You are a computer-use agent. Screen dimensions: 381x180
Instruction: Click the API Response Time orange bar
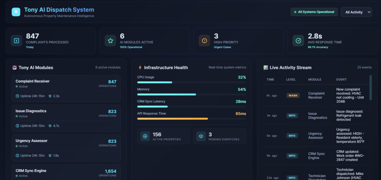tap(172, 119)
